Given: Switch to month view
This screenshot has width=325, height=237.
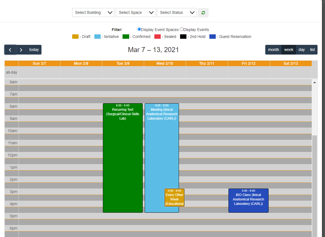Looking at the screenshot, I should pos(273,50).
